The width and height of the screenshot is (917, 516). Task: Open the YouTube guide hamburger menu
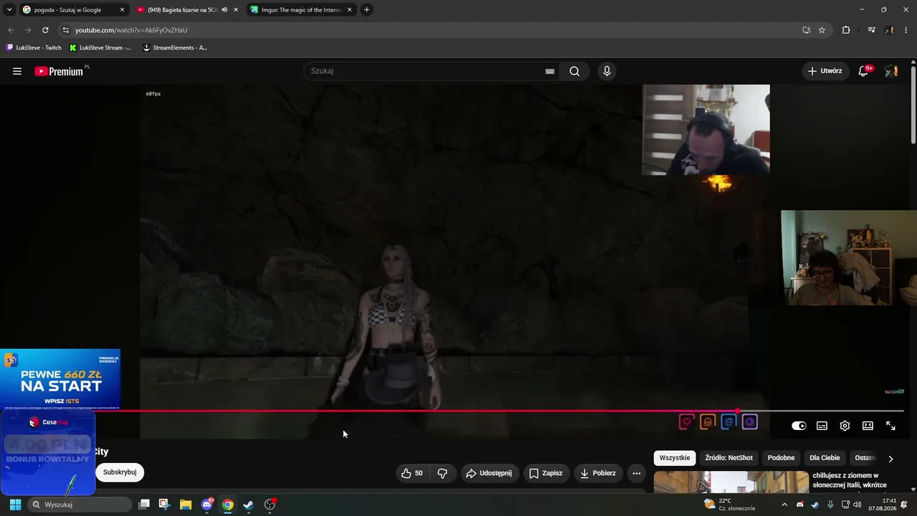[x=17, y=71]
